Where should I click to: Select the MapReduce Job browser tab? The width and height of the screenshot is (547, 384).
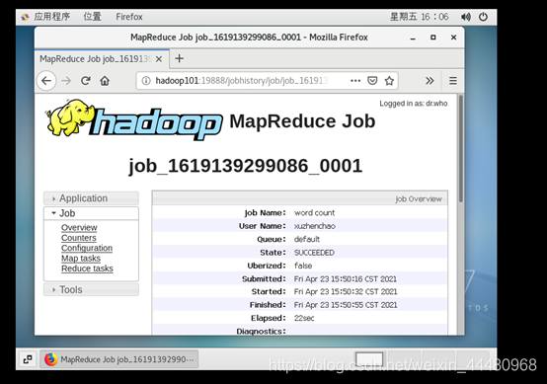[x=102, y=59]
